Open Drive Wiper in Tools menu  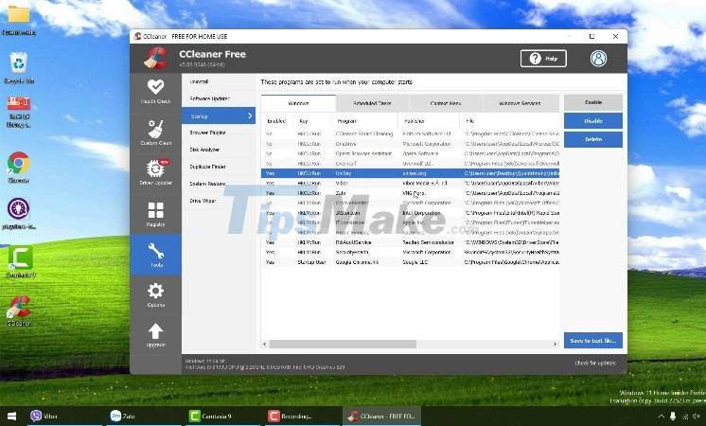(219, 201)
